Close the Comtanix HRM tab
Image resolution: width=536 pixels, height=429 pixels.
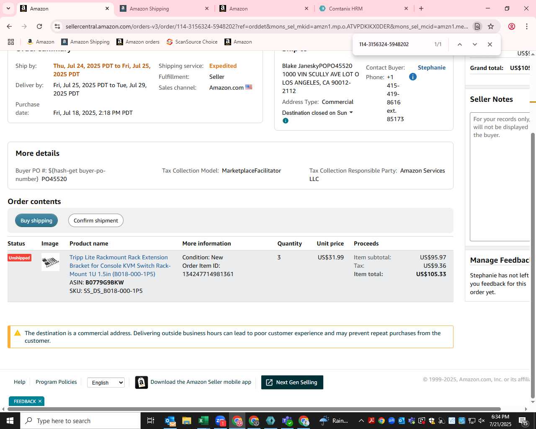tap(406, 8)
